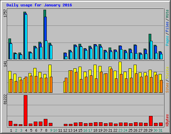Click the Files legend label

coord(167,27)
